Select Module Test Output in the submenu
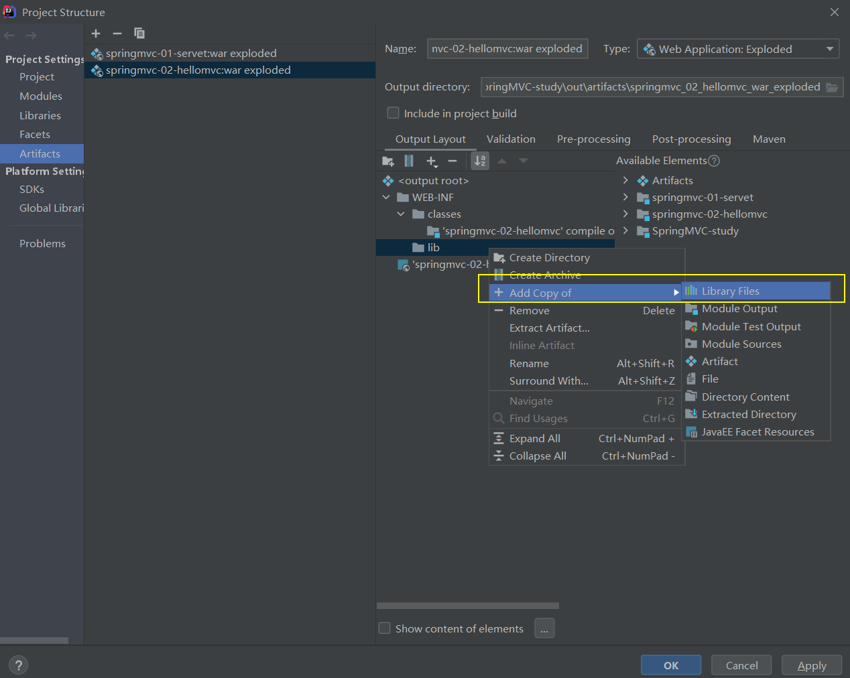850x678 pixels. coord(756,327)
